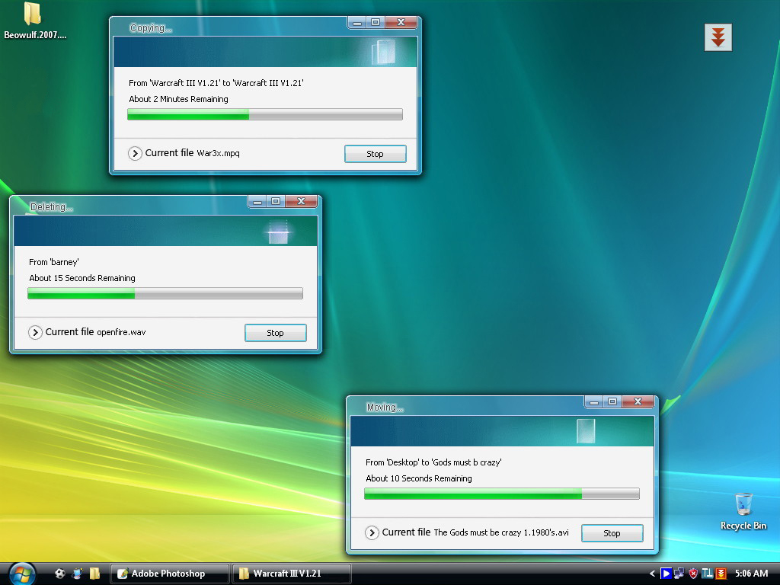Stop copying Warcraft III V1.21 files
The width and height of the screenshot is (780, 585).
(x=375, y=153)
